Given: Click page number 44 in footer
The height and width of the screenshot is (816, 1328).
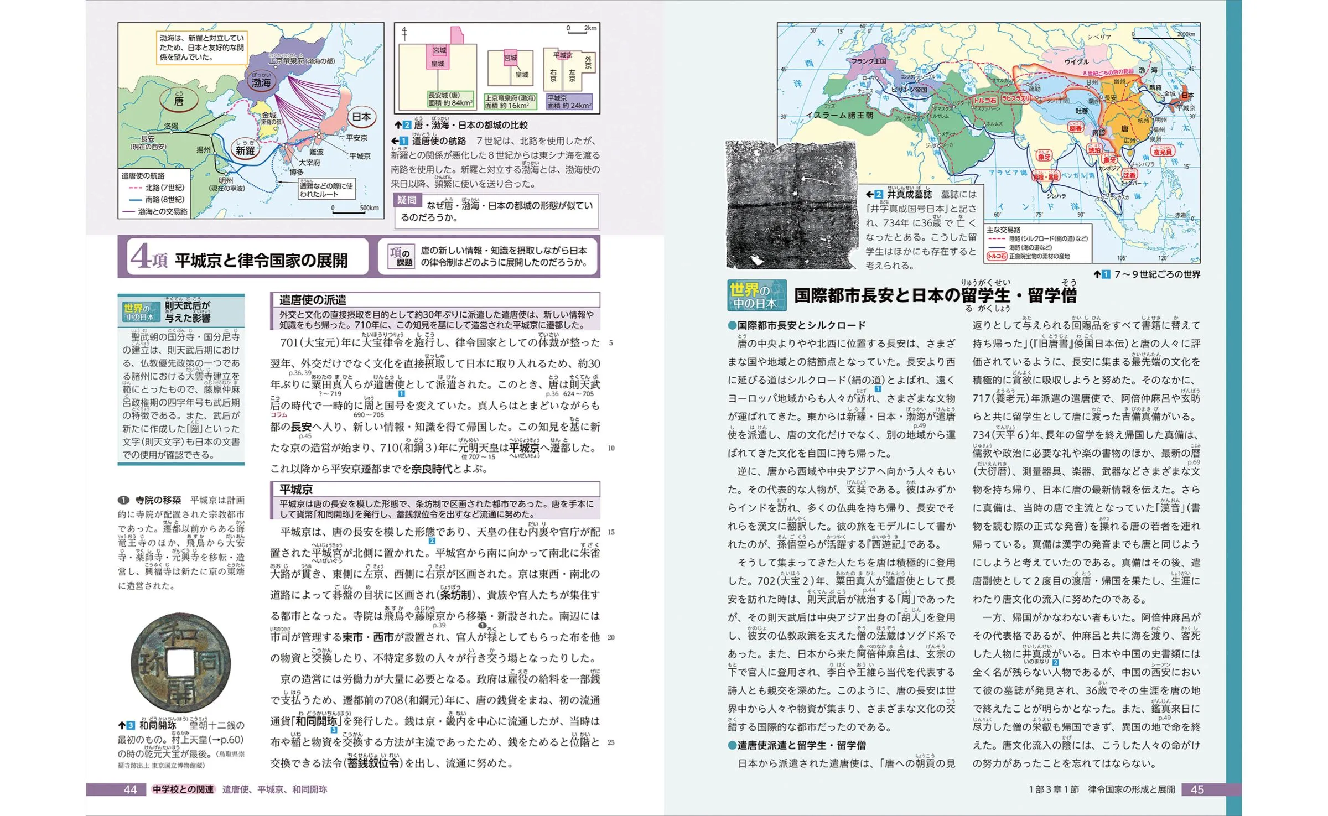Looking at the screenshot, I should coord(130,789).
